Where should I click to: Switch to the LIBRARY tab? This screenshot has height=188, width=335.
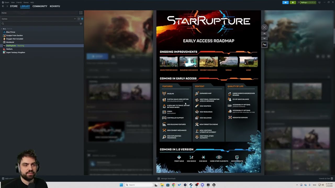pyautogui.click(x=25, y=6)
